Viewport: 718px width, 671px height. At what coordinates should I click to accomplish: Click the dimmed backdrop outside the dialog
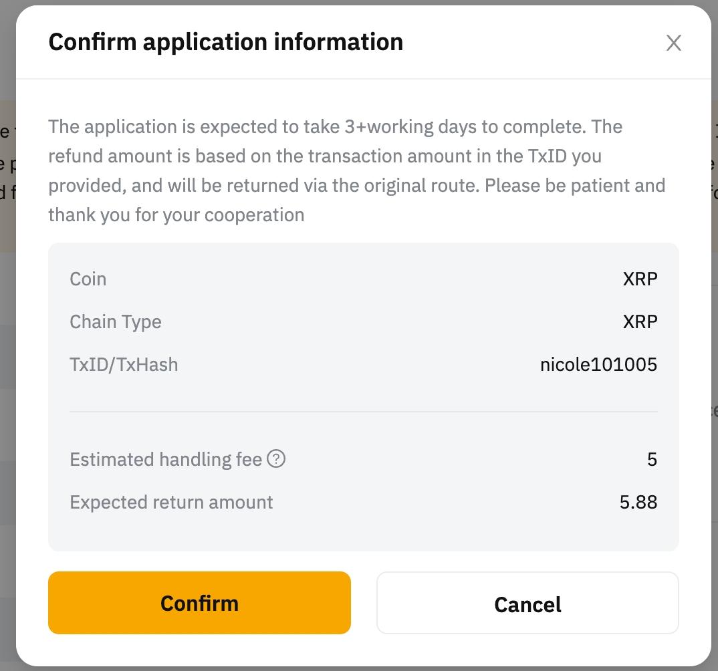[7, 401]
